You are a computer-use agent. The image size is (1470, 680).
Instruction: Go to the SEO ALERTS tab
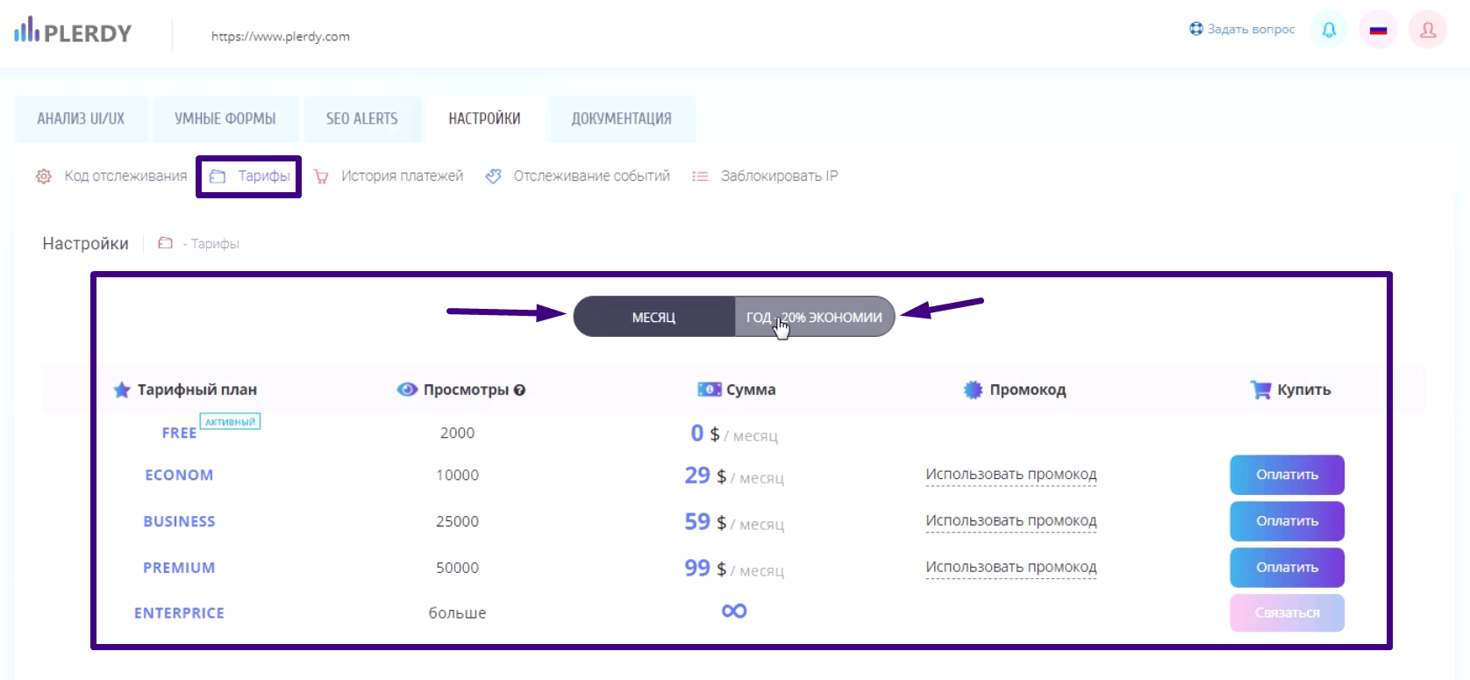tap(362, 118)
